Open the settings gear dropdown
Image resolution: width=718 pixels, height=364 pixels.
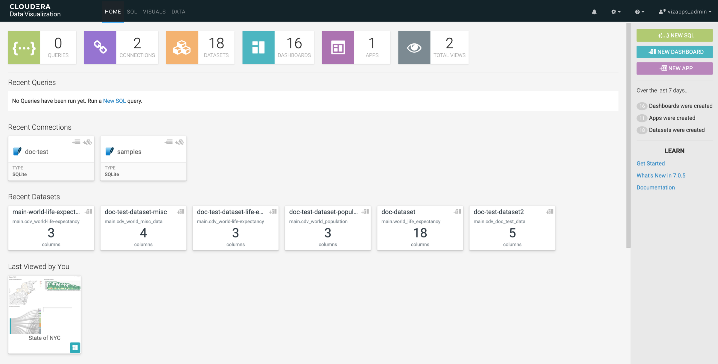[616, 12]
